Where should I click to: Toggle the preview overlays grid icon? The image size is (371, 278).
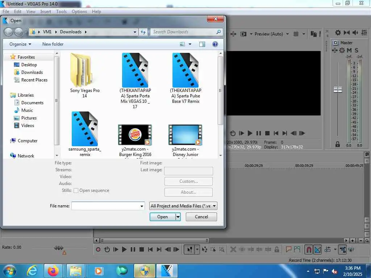(x=296, y=34)
